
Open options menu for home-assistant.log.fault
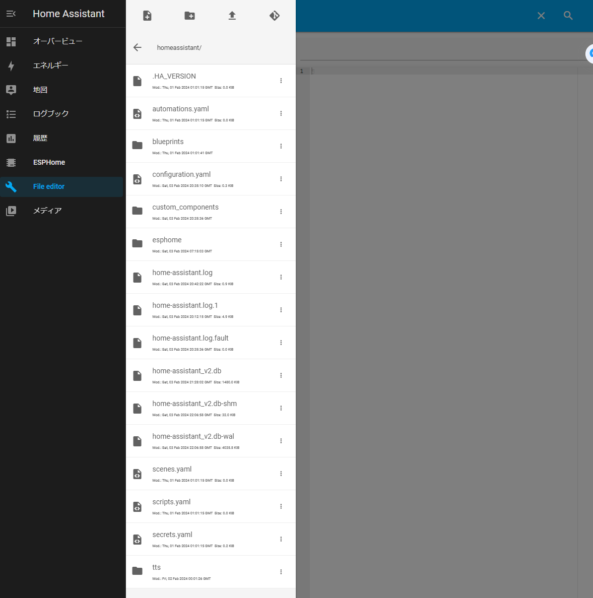click(x=281, y=343)
